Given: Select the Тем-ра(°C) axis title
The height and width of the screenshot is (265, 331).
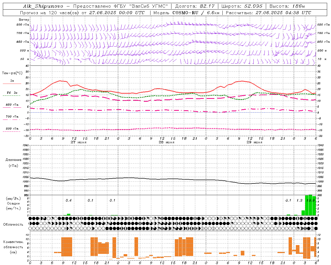Looking at the screenshot, I should coord(12,73).
